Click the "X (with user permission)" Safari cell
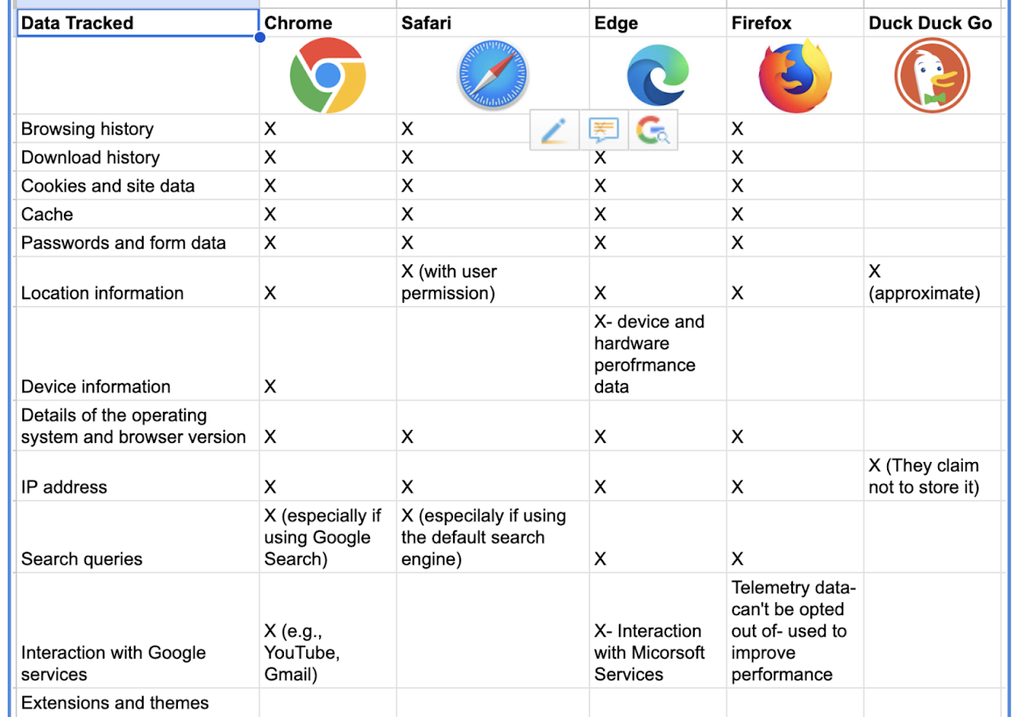This screenshot has width=1021, height=717. click(492, 282)
